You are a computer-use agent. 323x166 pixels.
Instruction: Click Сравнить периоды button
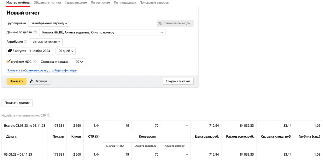(175, 23)
